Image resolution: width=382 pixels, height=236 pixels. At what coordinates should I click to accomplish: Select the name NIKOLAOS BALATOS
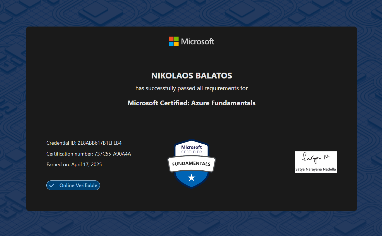tap(191, 75)
